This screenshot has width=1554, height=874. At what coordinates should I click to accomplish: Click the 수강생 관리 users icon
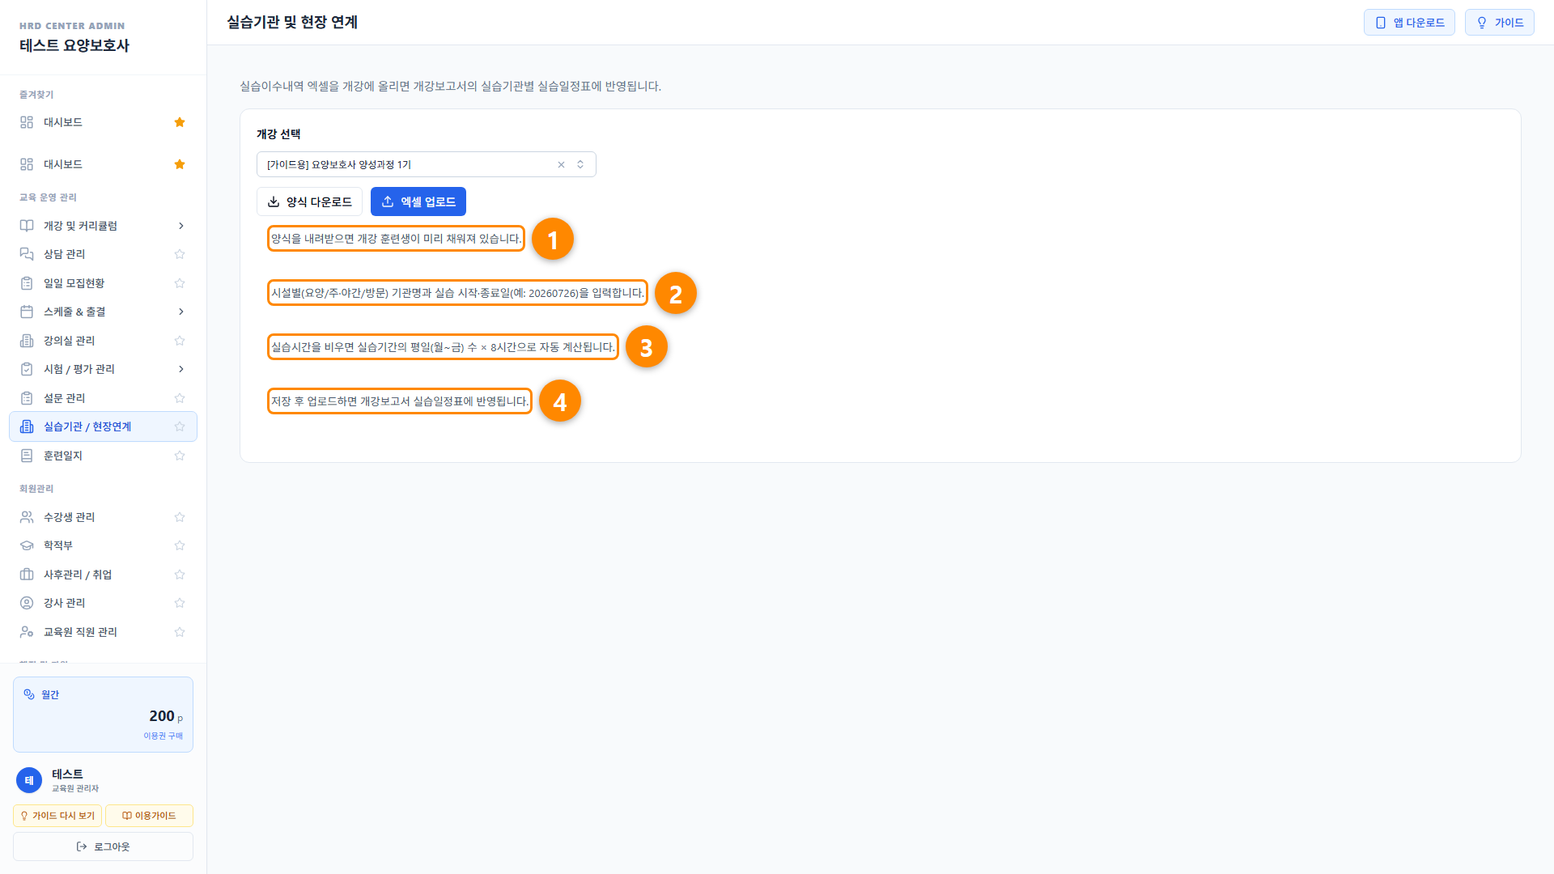pos(27,517)
